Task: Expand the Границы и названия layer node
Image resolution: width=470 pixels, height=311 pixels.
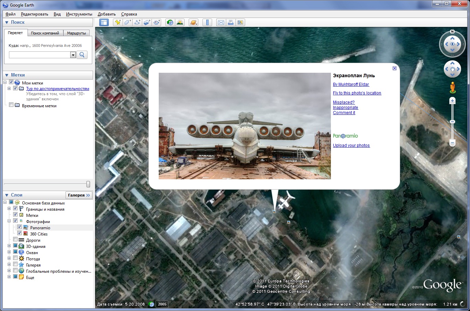Action: [x=9, y=209]
